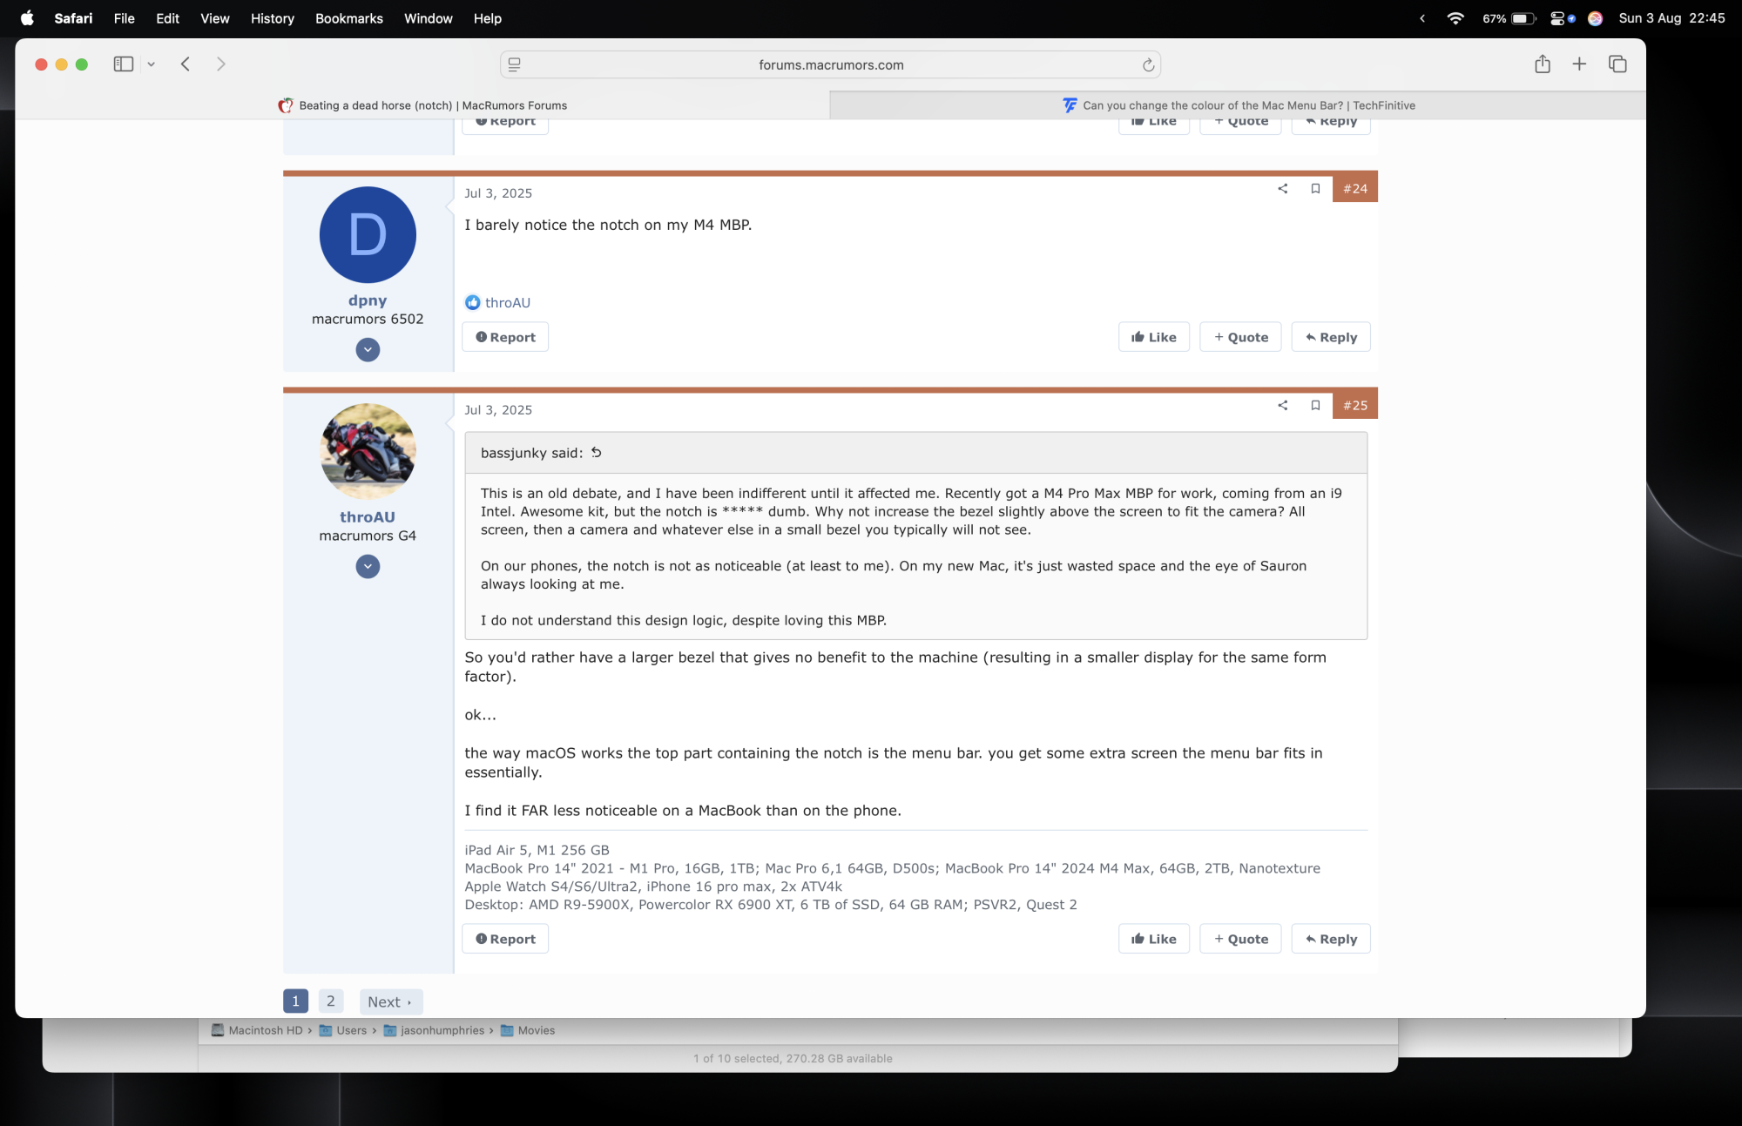Click Reply on post #25
The height and width of the screenshot is (1126, 1742).
[1331, 939]
